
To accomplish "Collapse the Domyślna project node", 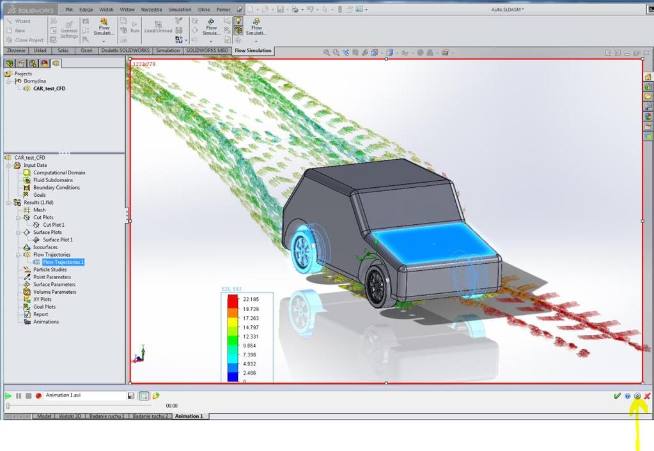I will [x=9, y=81].
